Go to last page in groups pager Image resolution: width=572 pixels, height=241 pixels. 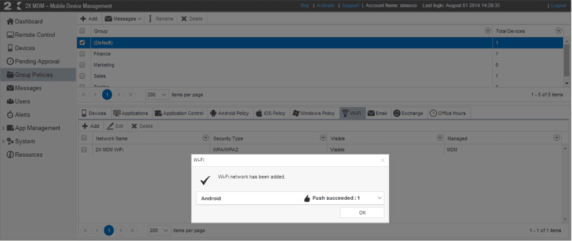[130, 95]
